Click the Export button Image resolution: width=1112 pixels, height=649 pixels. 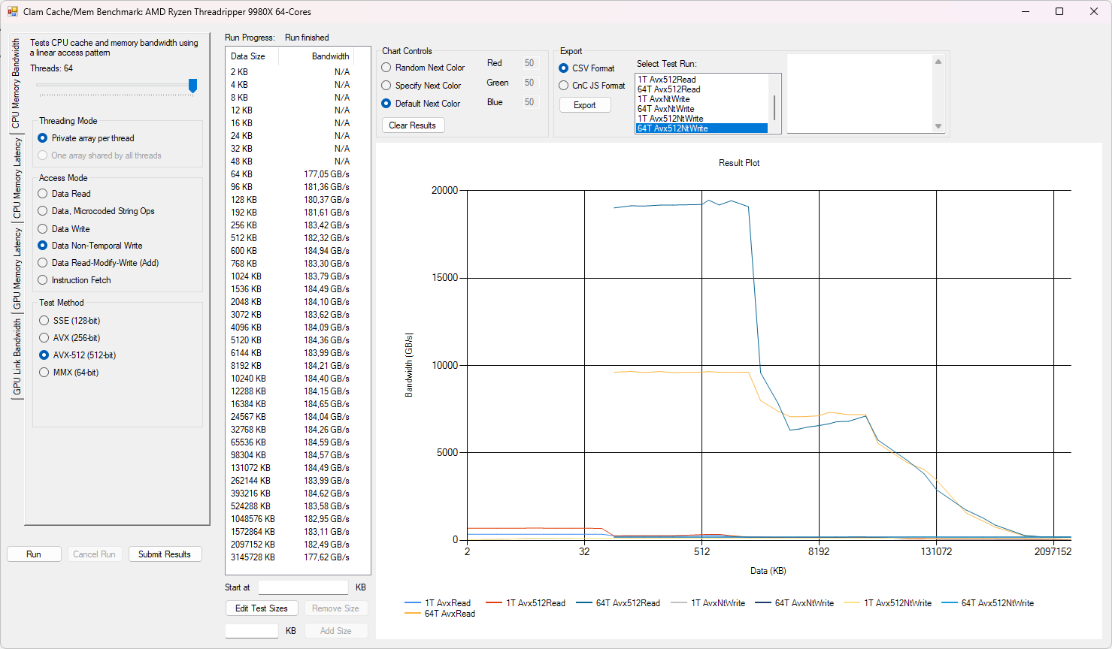(585, 105)
